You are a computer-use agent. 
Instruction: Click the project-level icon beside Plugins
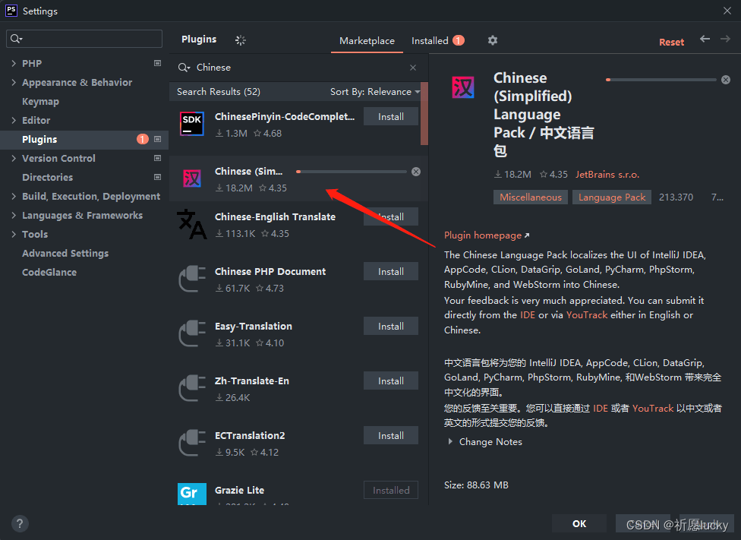point(157,139)
